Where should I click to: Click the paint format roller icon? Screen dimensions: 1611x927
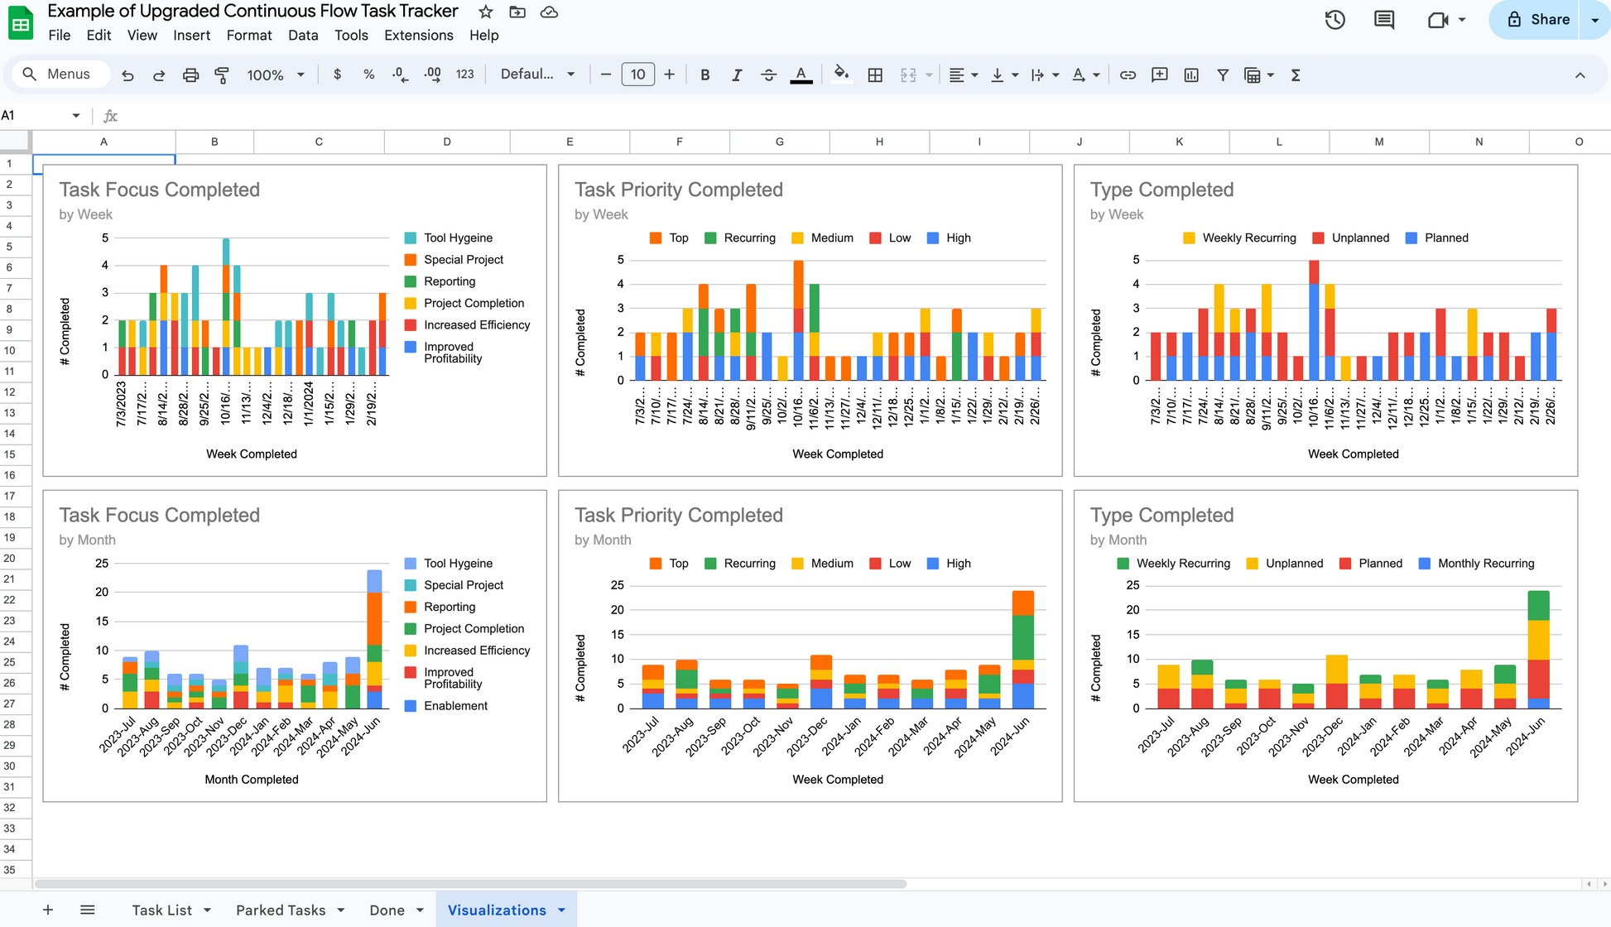click(x=222, y=75)
